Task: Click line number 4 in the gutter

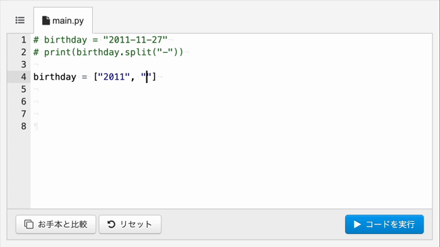Action: 23,77
